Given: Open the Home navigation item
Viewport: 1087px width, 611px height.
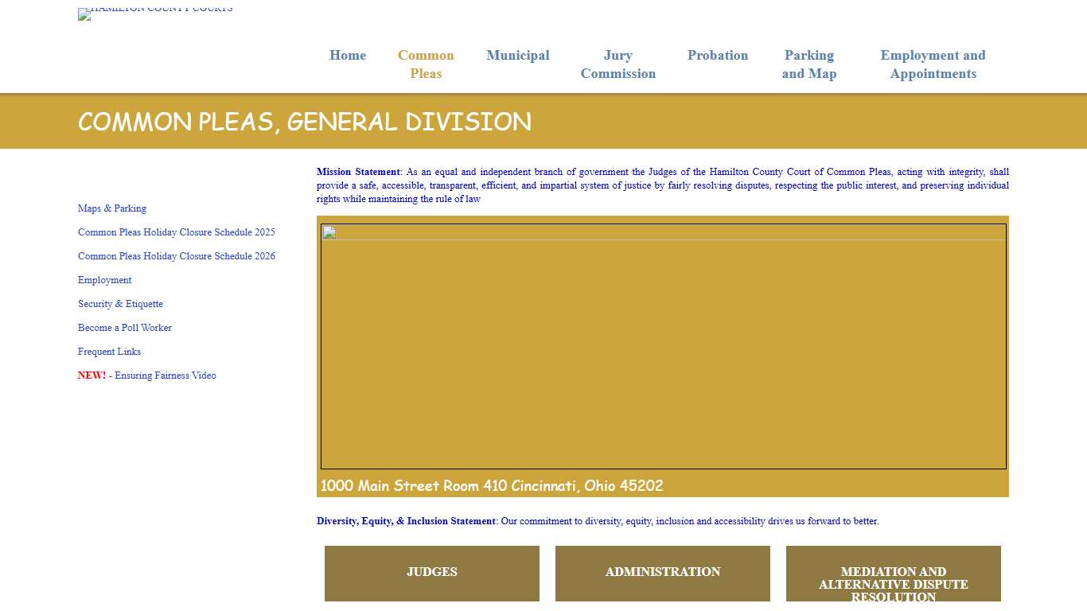Looking at the screenshot, I should pyautogui.click(x=347, y=55).
